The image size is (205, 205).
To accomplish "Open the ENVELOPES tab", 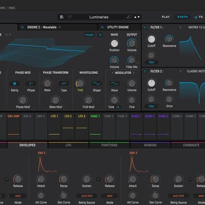I will 27,145.
